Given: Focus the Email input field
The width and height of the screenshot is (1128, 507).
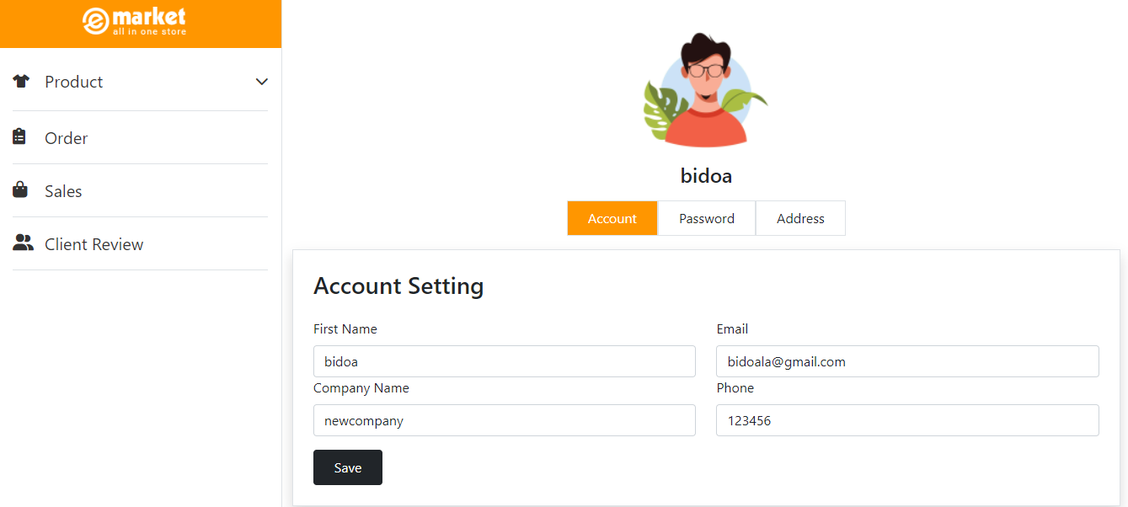Looking at the screenshot, I should coord(907,361).
